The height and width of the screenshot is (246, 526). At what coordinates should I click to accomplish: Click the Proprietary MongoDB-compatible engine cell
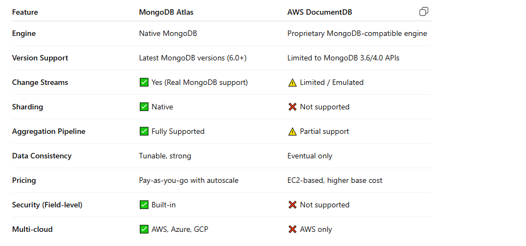357,33
